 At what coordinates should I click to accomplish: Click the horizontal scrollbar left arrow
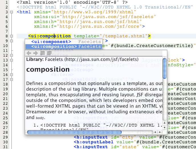(155, 132)
